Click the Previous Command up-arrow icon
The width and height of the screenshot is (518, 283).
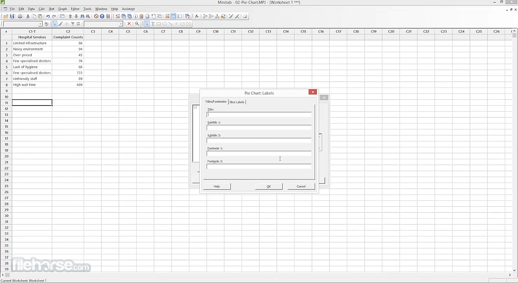click(70, 16)
